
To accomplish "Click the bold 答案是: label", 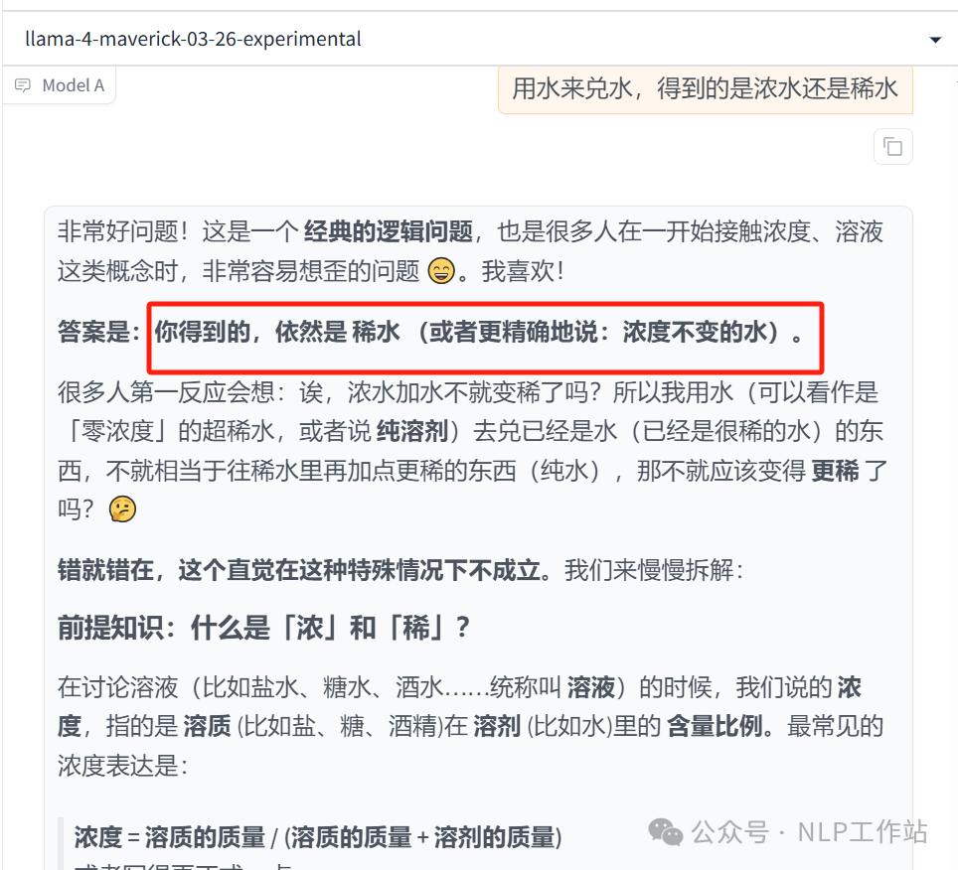I will [x=99, y=332].
